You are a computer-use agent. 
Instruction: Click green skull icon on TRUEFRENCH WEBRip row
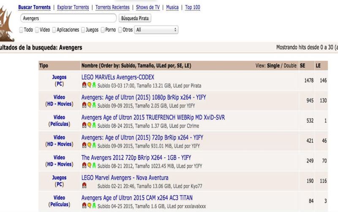click(x=94, y=125)
